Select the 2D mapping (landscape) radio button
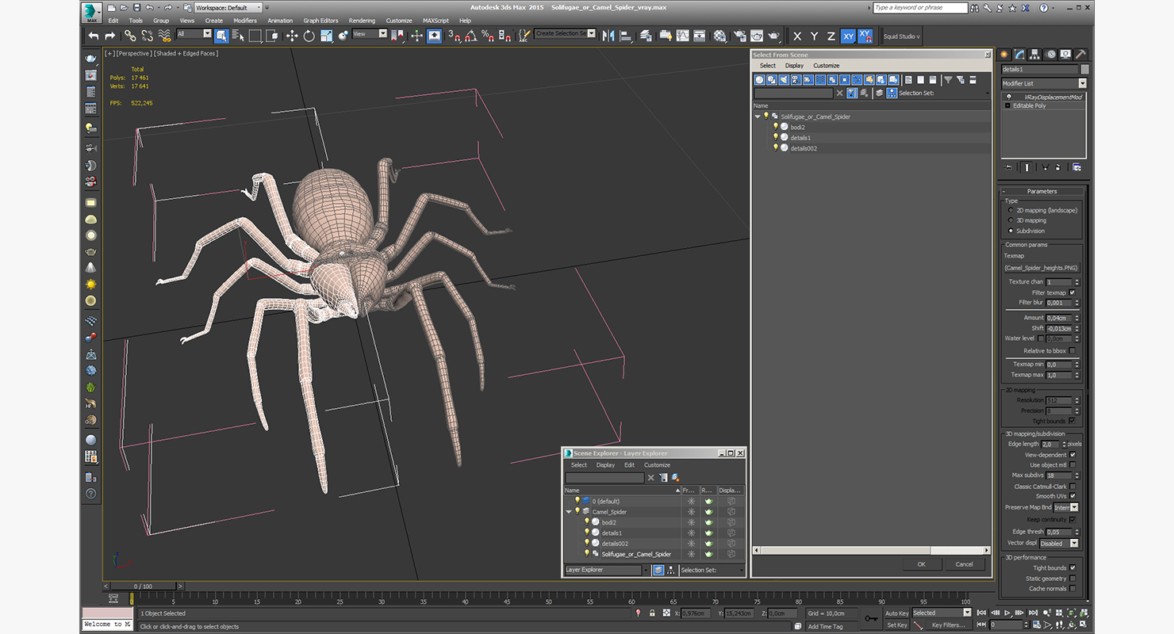 pos(1011,210)
